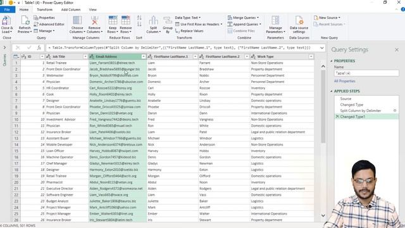Select the FirstName LastName.2 column header
Screen dimensions: 405x228
(x=224, y=56)
